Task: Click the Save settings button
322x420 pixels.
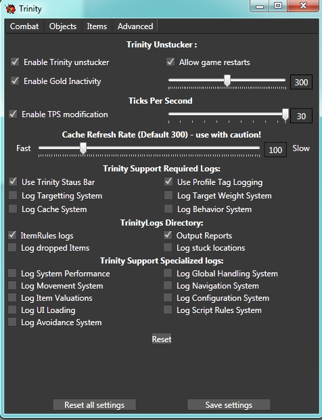Action: click(x=229, y=404)
